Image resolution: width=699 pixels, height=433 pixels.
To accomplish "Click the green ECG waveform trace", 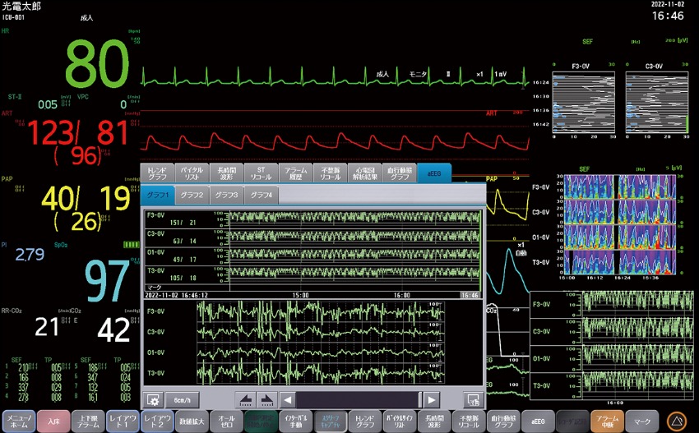I will (335, 77).
